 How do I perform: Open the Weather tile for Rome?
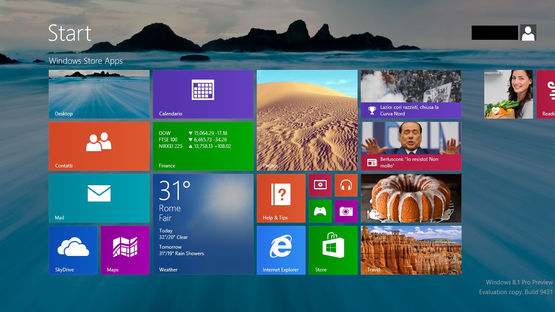point(203,224)
